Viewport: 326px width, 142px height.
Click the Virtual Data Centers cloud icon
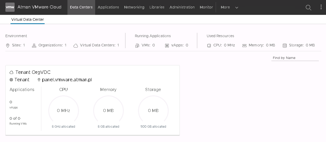pyautogui.click(x=76, y=46)
